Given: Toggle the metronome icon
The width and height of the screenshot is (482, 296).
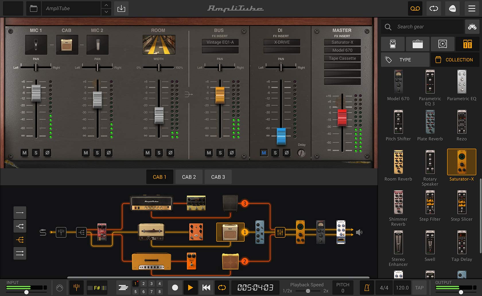Looking at the screenshot, I should pos(367,288).
